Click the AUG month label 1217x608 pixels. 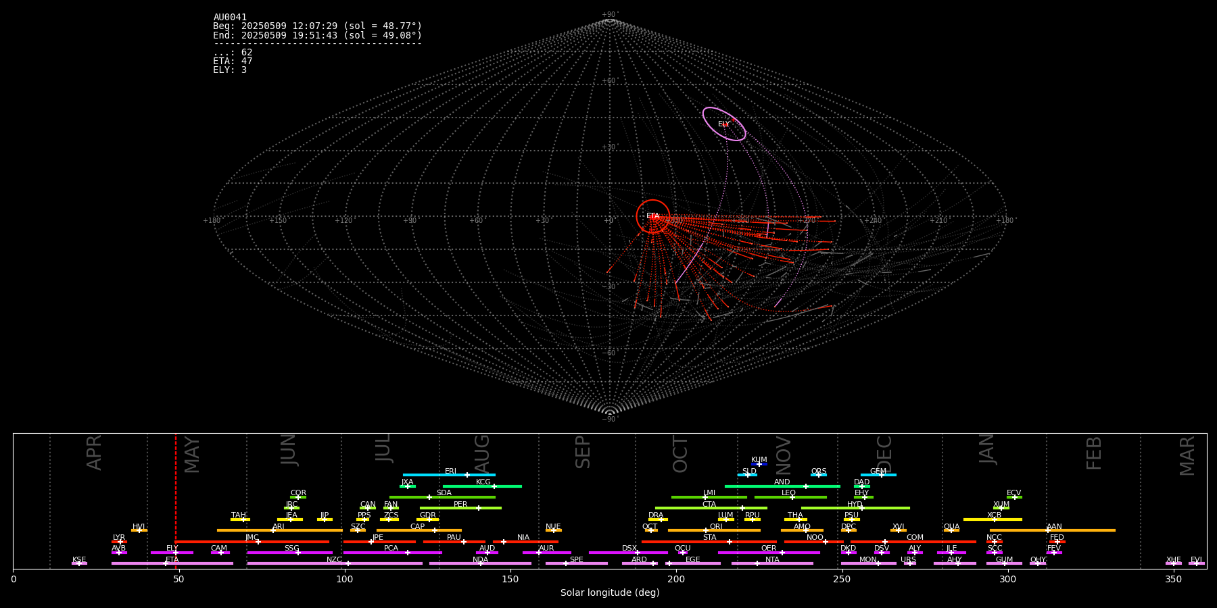(x=482, y=454)
